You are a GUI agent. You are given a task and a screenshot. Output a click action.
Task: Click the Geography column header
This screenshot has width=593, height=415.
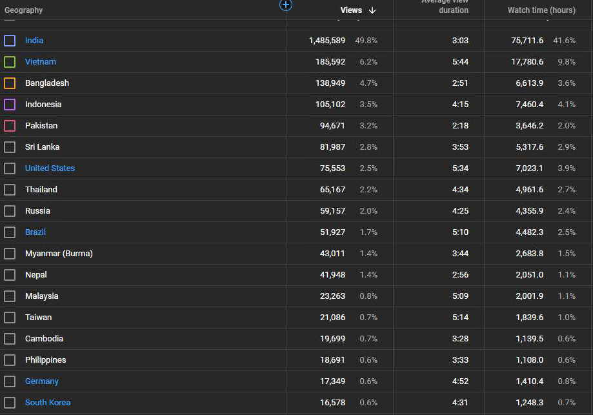coord(23,10)
